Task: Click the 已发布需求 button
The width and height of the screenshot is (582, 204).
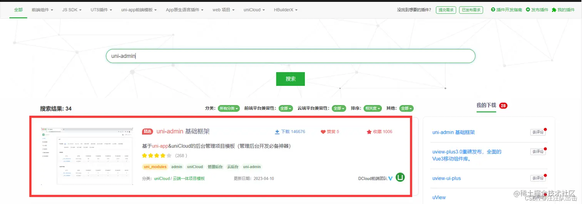Action: [471, 10]
